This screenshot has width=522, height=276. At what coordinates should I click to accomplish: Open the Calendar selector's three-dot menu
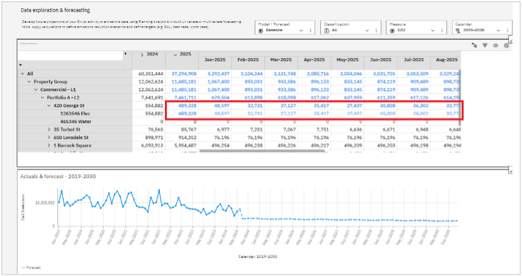point(507,30)
